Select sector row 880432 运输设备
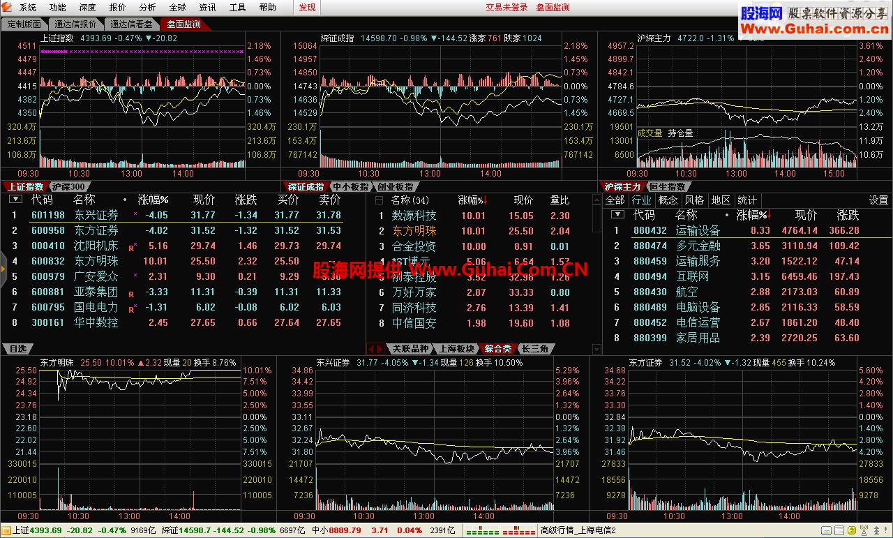The height and width of the screenshot is (538, 893). pos(746,230)
